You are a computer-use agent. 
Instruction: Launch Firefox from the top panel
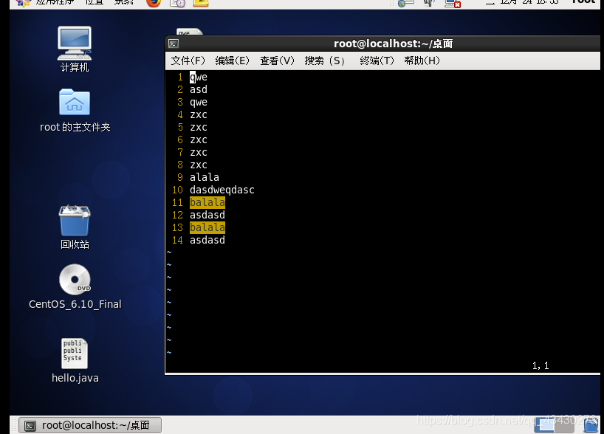(x=154, y=3)
